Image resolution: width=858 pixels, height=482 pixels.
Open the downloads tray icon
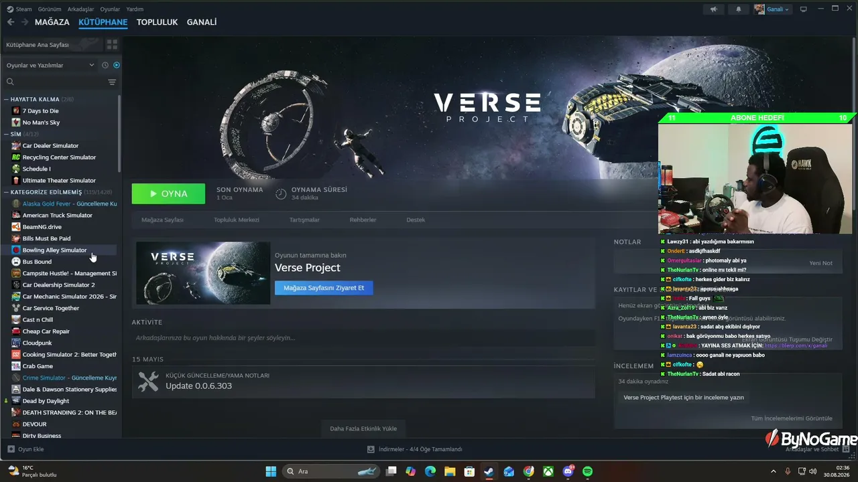pos(371,449)
